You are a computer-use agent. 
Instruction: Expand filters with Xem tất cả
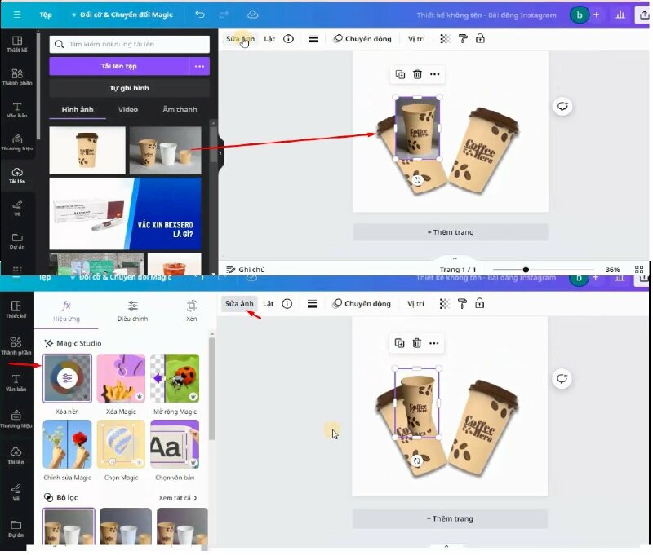pyautogui.click(x=177, y=497)
